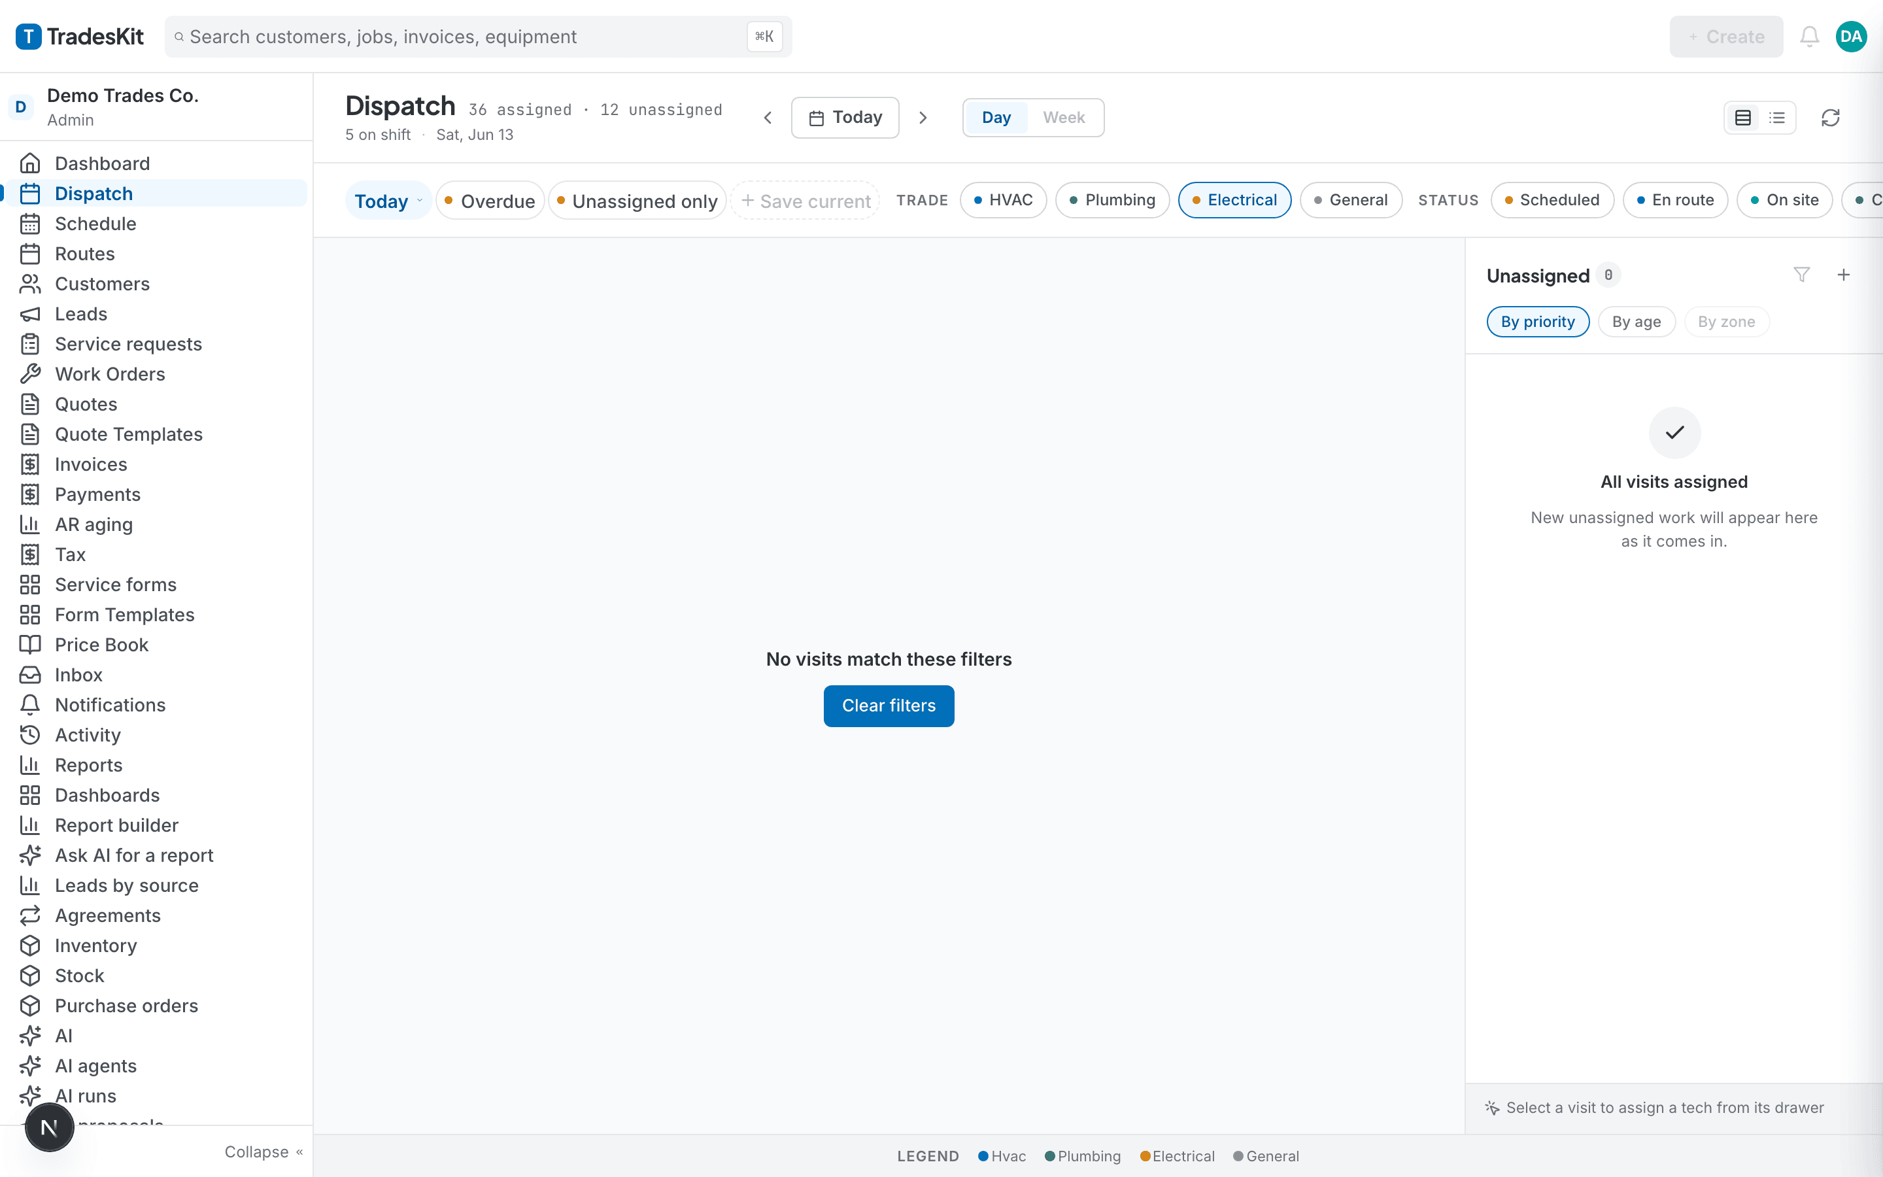Viewport: 1883px width, 1177px height.
Task: Go to previous day arrow
Action: (x=768, y=118)
